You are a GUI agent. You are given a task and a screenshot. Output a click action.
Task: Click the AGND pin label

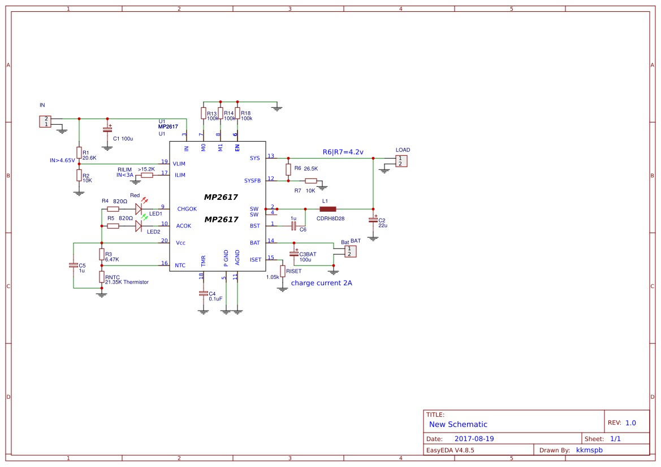tap(237, 257)
